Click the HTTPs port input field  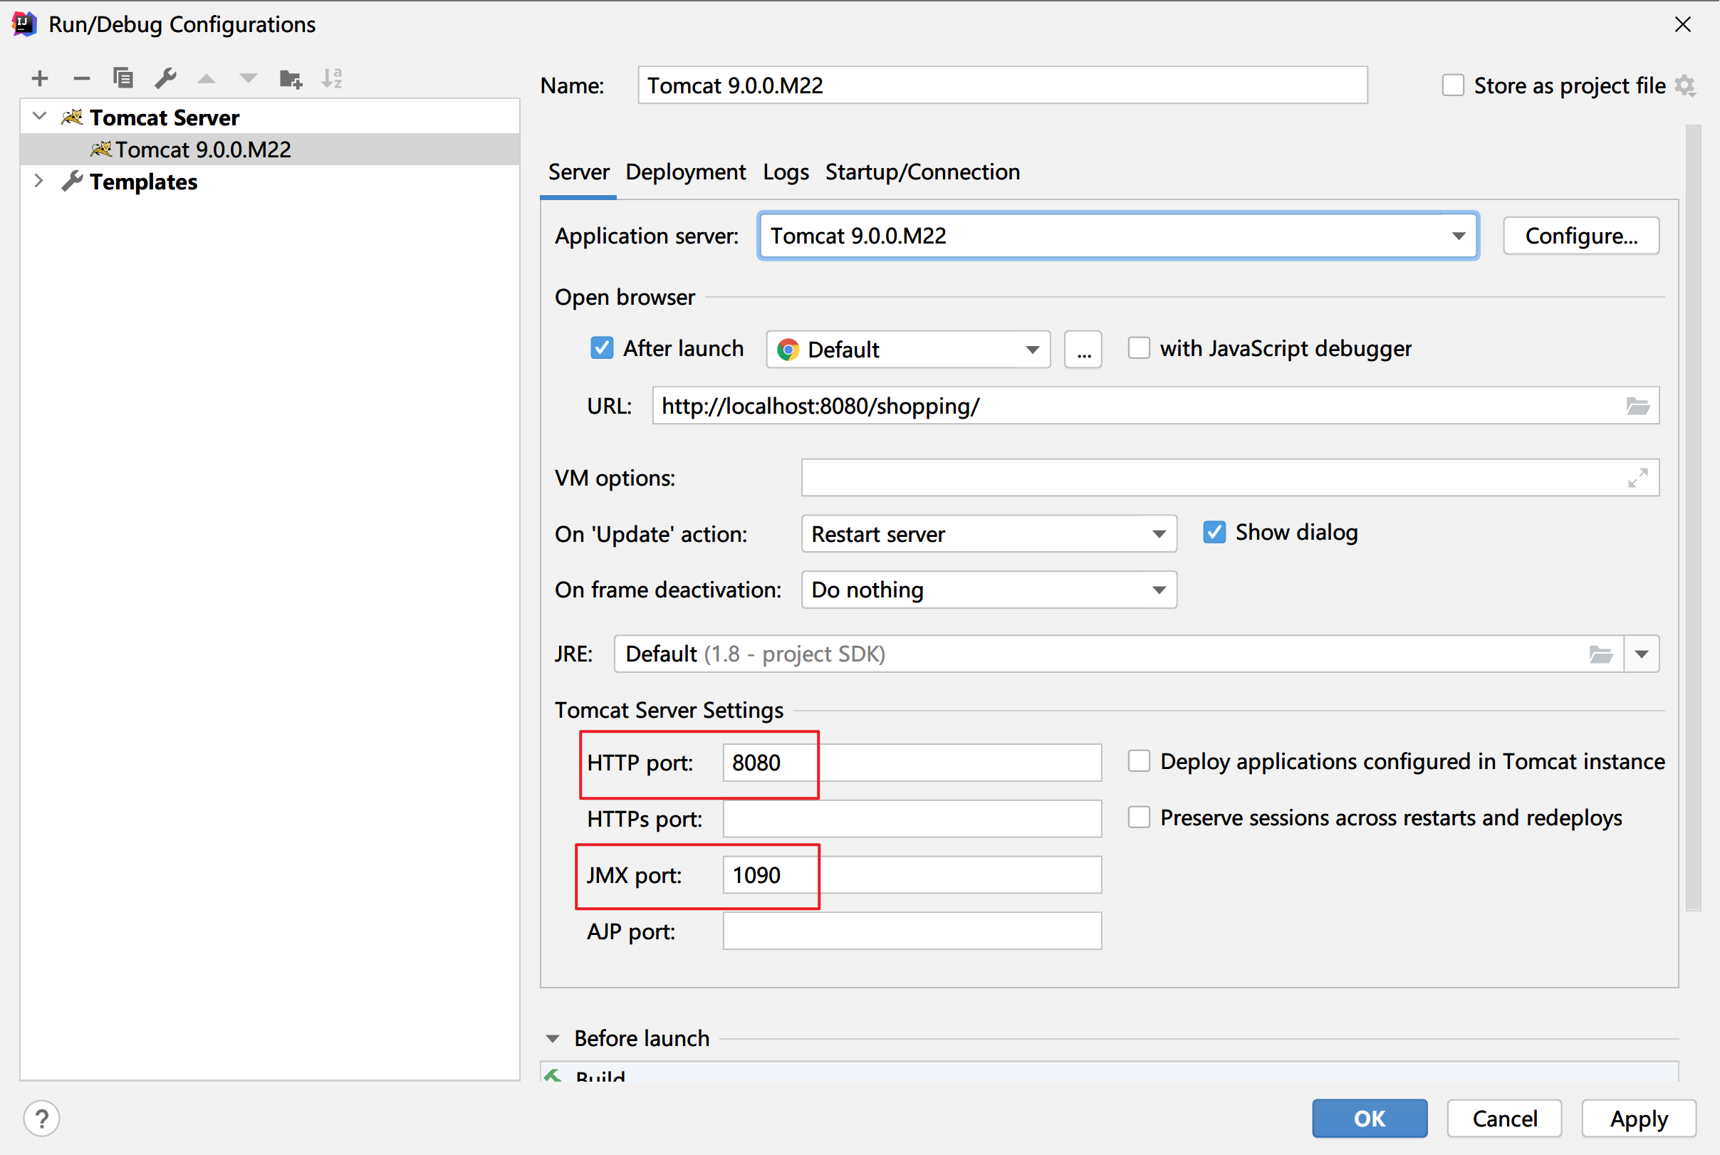[912, 819]
